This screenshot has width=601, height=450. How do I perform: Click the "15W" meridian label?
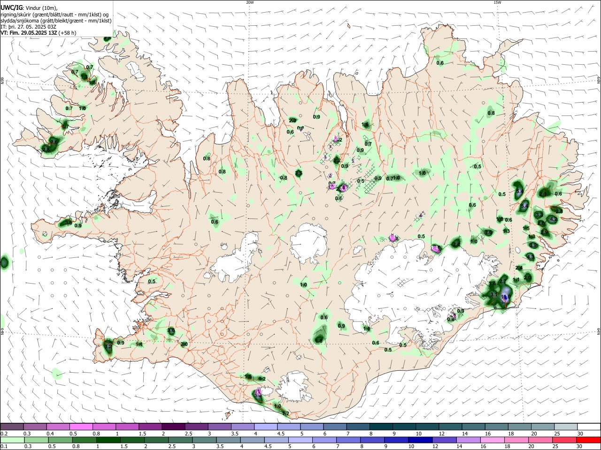[497, 2]
